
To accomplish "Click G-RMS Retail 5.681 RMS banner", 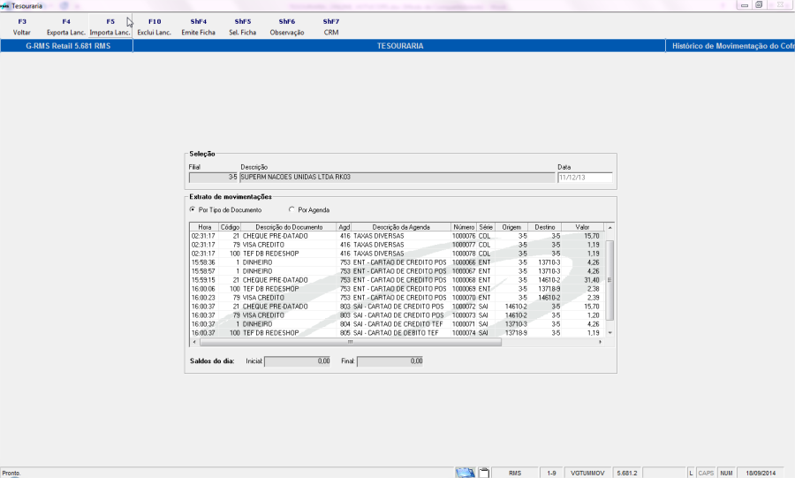I will coord(67,46).
